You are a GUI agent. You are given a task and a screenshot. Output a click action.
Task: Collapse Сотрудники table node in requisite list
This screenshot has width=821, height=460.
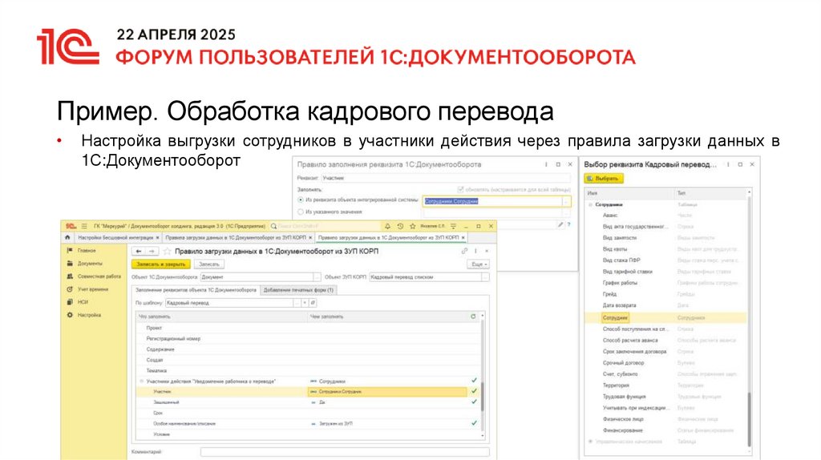[590, 204]
